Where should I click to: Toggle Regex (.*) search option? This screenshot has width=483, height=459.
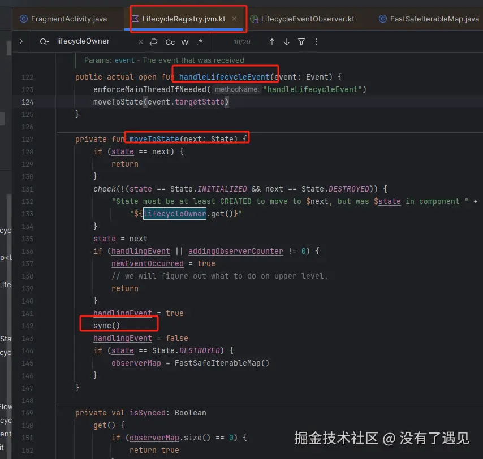(200, 42)
